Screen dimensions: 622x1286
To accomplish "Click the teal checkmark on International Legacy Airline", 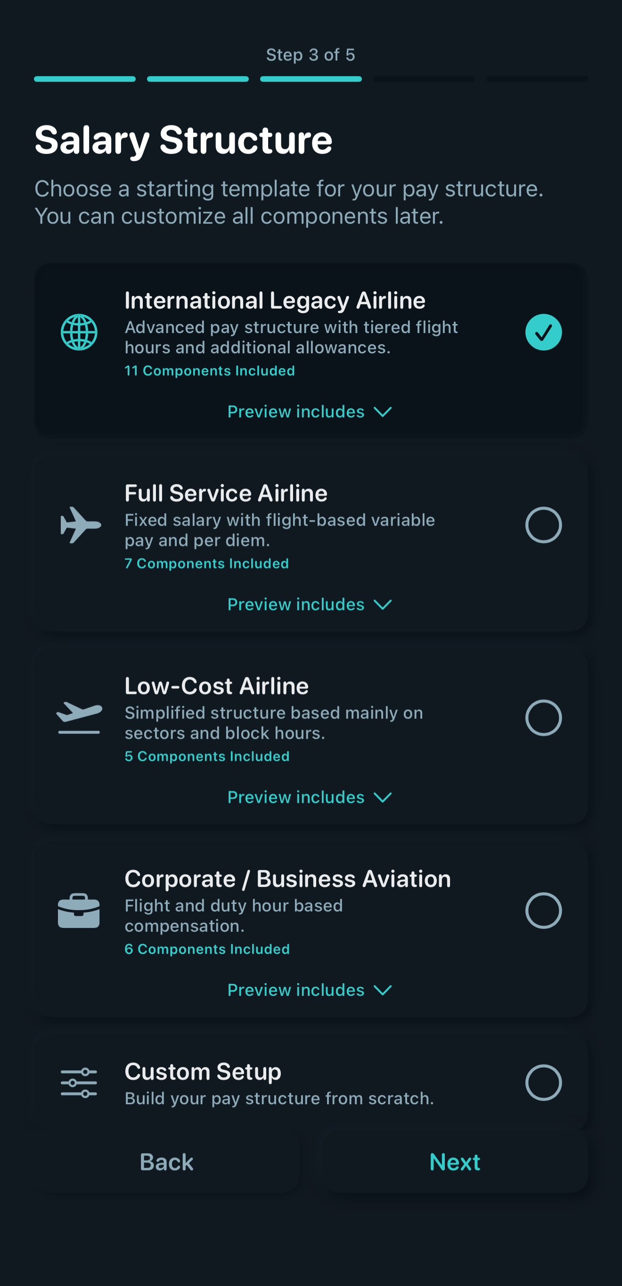I will click(x=543, y=332).
